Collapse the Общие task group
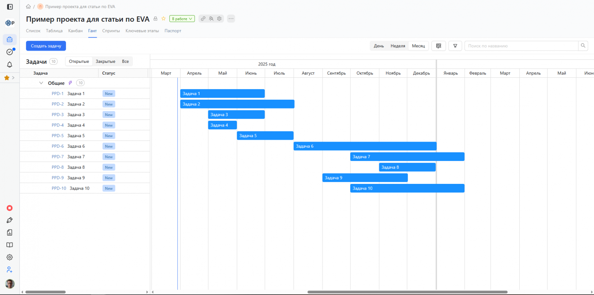Screen dimensions: 594x295 point(41,83)
